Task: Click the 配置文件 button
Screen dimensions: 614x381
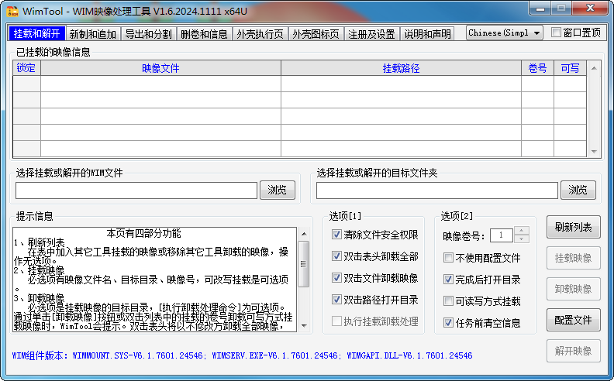Action: (573, 320)
